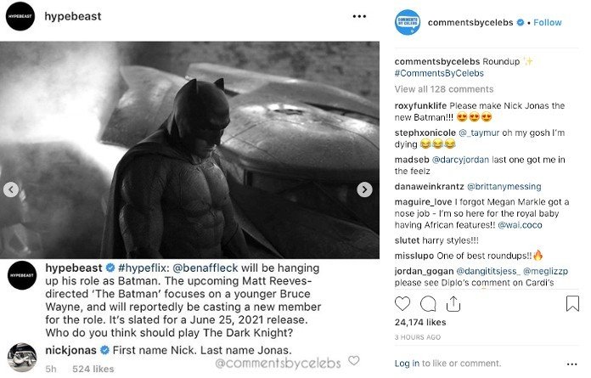Go to next image with right arrow
The width and height of the screenshot is (591, 378).
pyautogui.click(x=364, y=189)
